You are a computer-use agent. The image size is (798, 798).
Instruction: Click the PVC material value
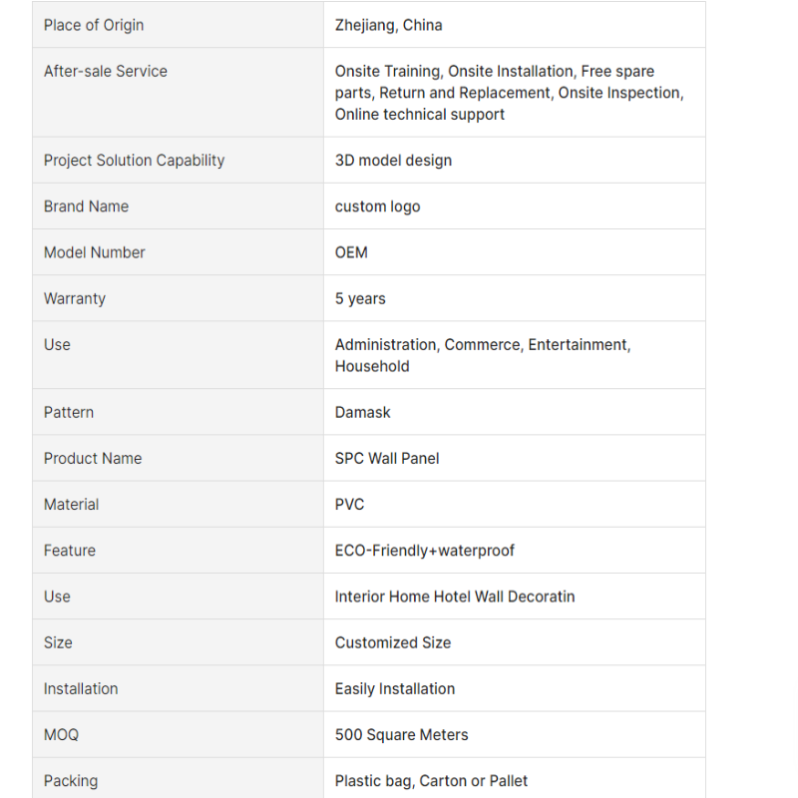tap(349, 505)
